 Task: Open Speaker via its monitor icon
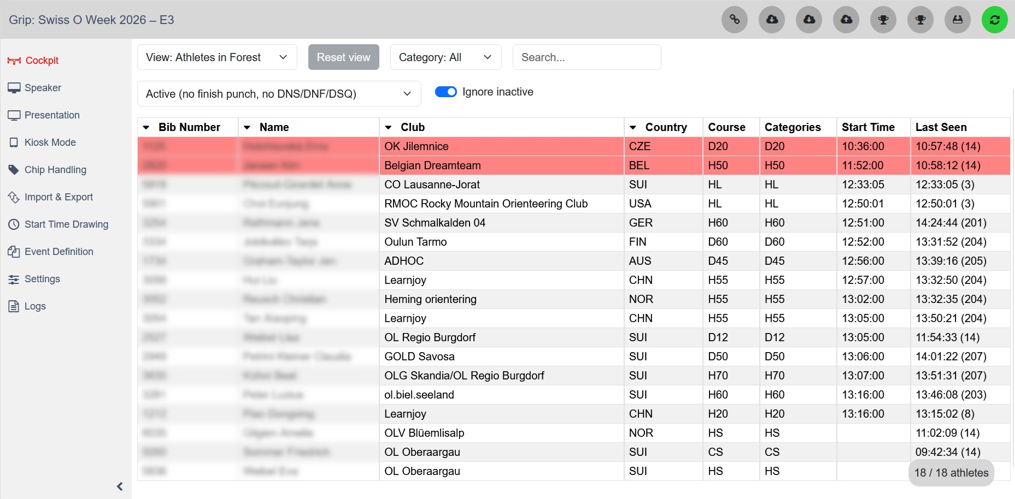[14, 88]
